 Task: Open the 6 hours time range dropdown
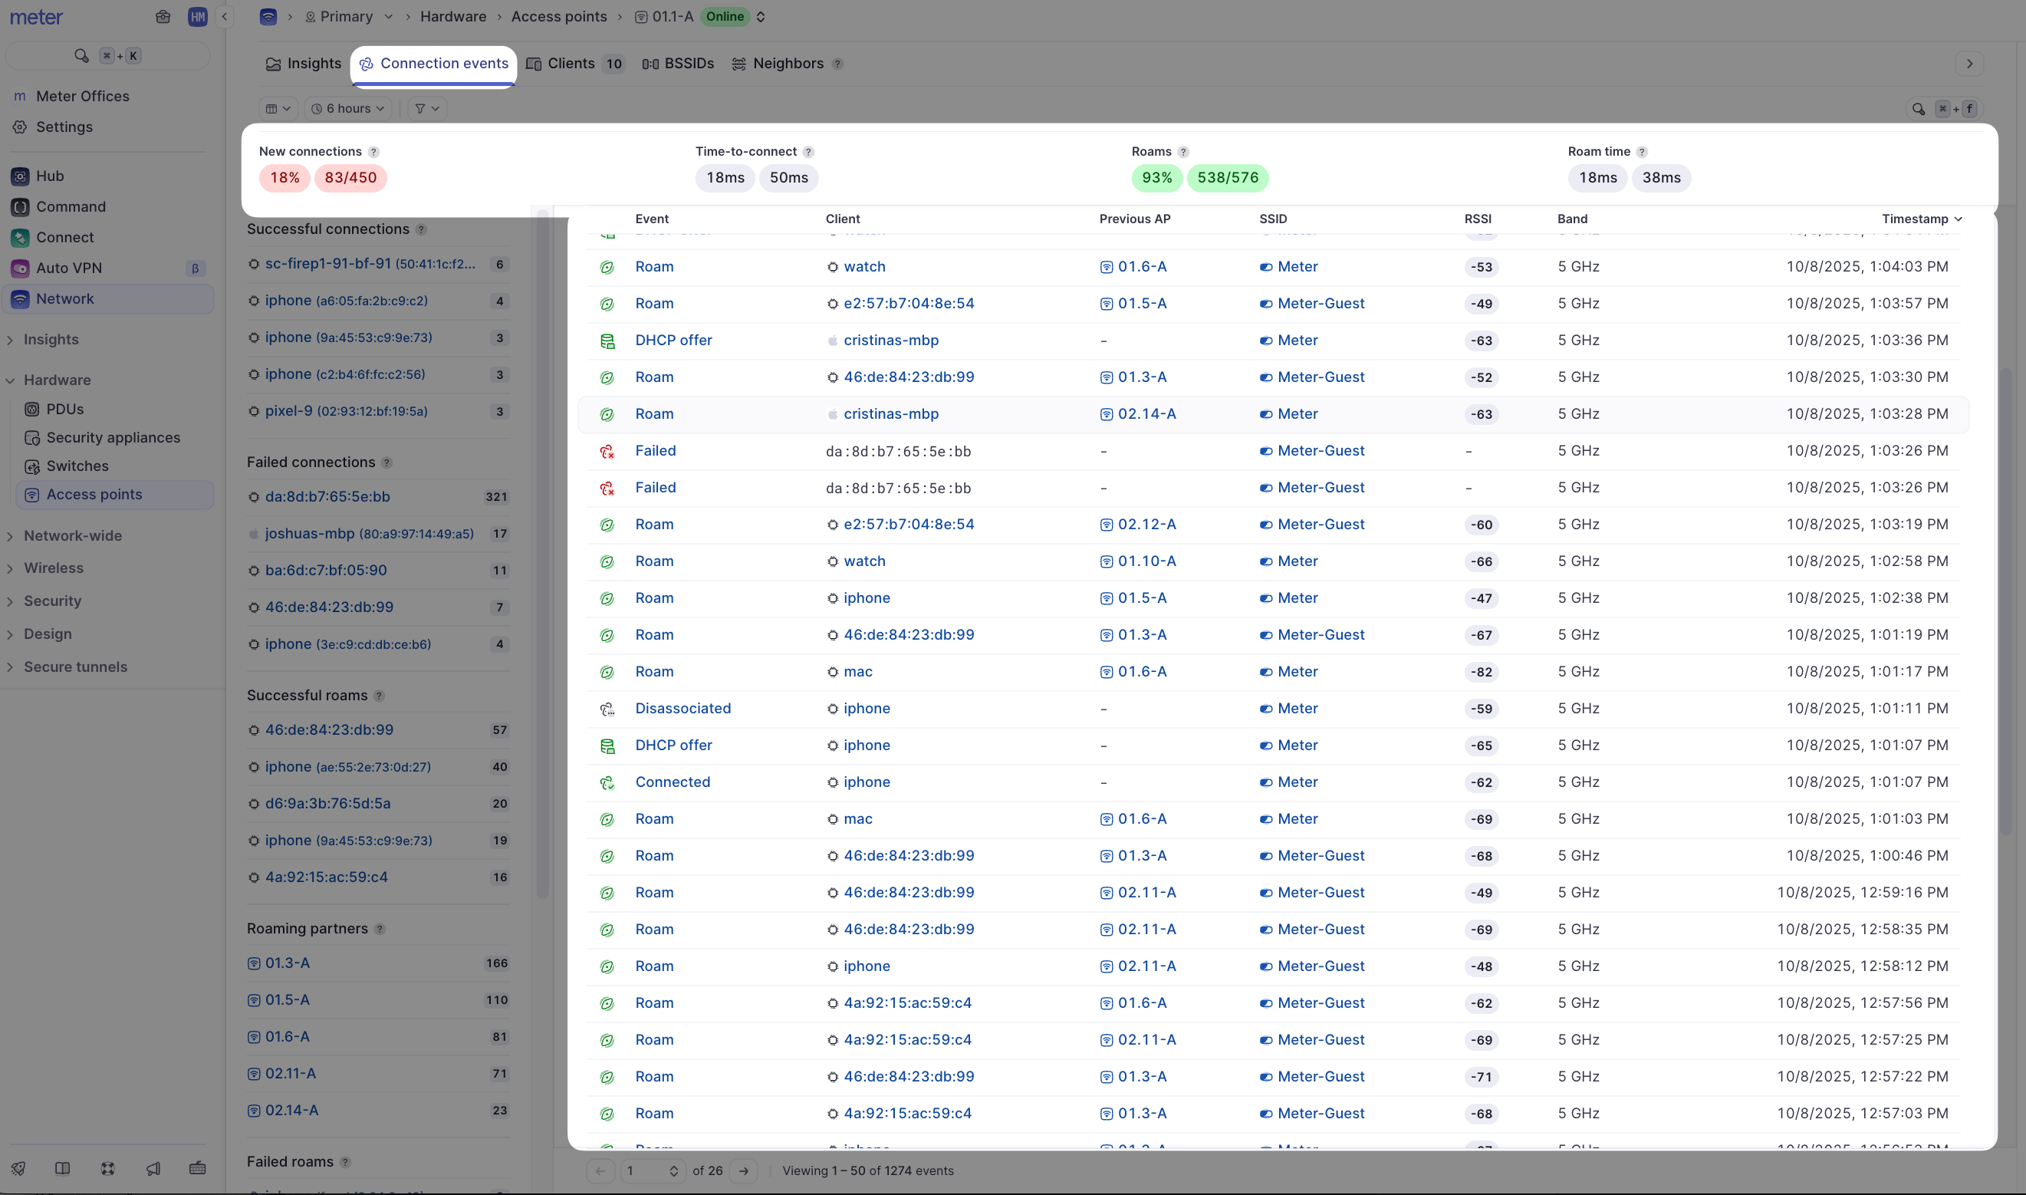click(347, 109)
